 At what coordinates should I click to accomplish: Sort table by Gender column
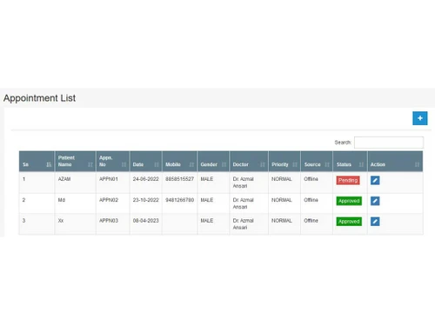(213, 162)
